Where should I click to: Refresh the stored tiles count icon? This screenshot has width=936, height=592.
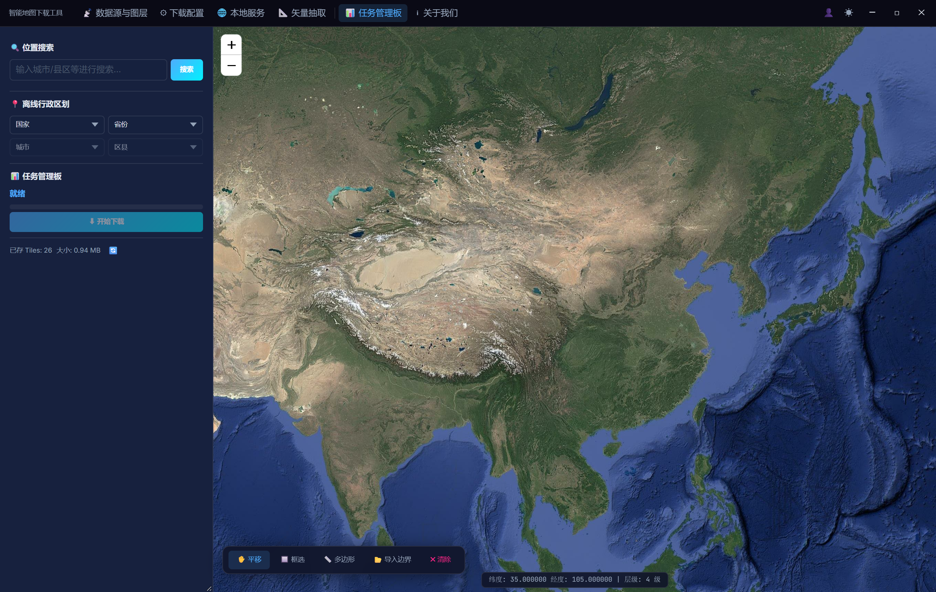click(x=113, y=251)
